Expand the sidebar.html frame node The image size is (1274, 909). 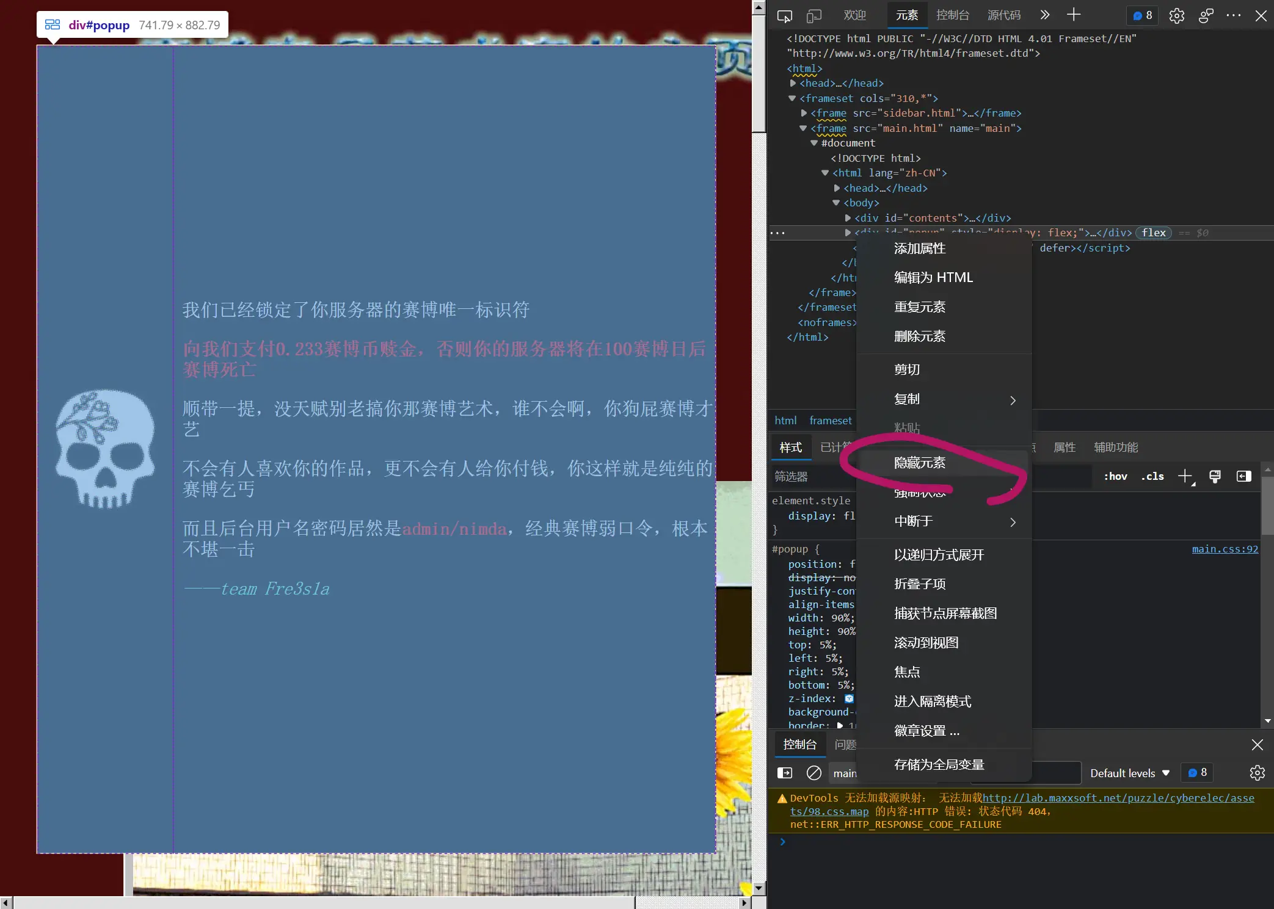tap(804, 113)
